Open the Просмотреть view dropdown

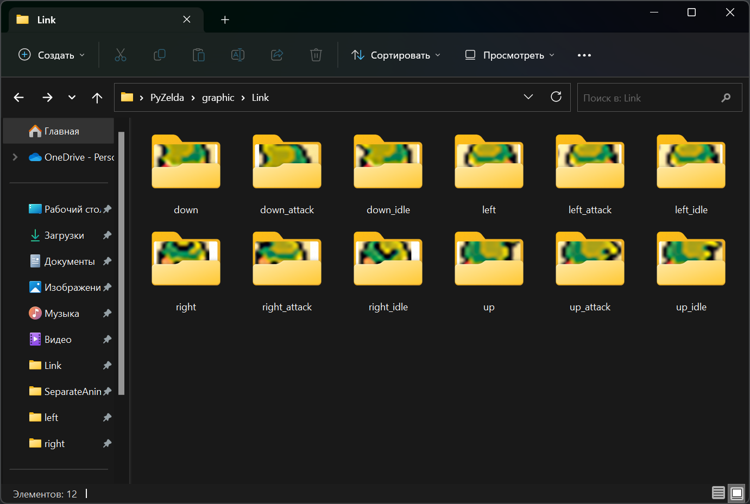point(510,55)
